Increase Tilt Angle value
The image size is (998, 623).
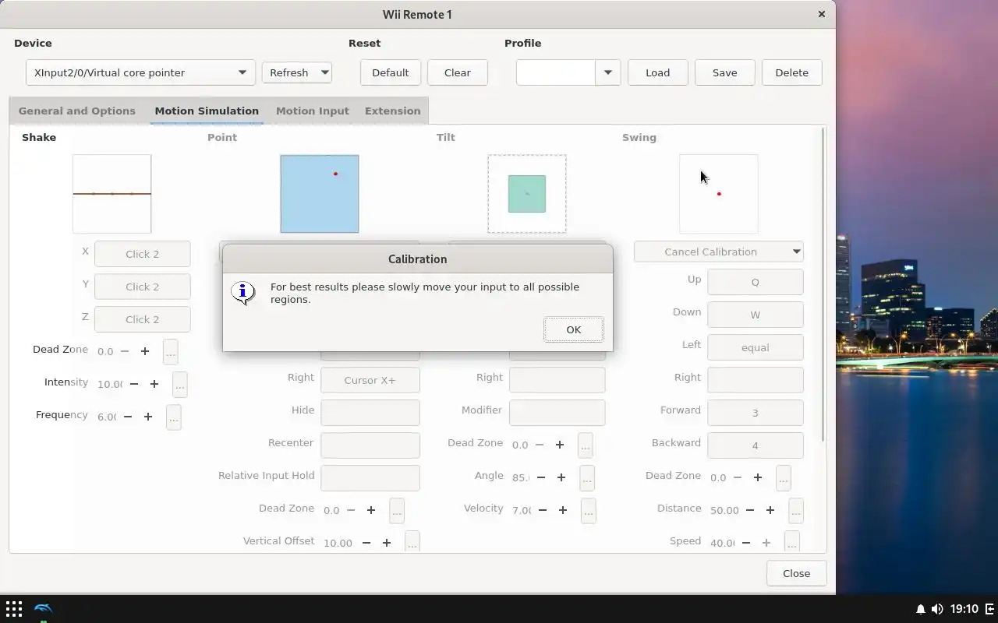click(x=561, y=477)
